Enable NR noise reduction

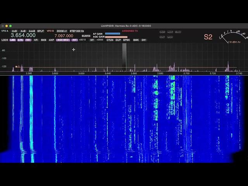pyautogui.click(x=36, y=40)
